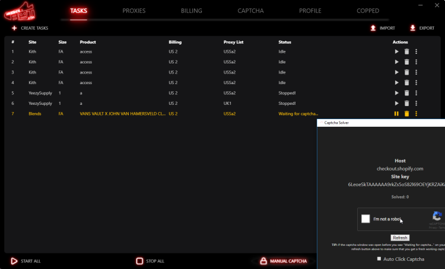Expand more options for Blends task 7
This screenshot has width=445, height=269.
(417, 114)
